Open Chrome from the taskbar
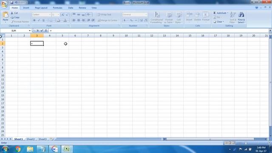272x153 pixels. coord(18,149)
